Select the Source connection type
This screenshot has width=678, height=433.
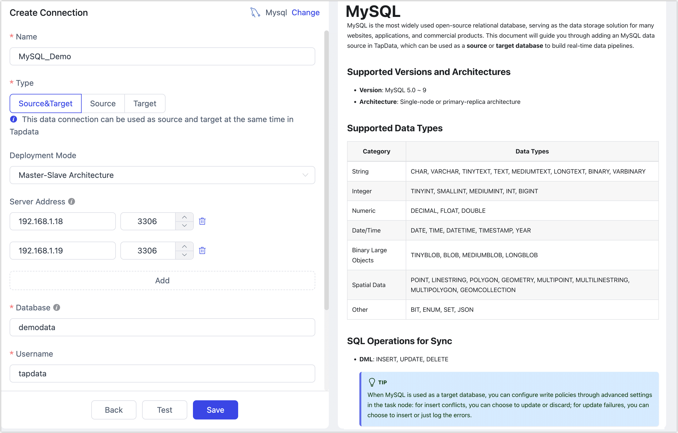pos(103,103)
